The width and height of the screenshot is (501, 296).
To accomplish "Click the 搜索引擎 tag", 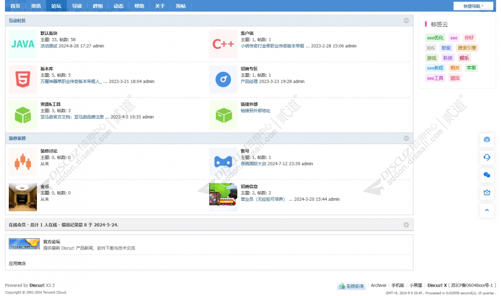I will [467, 48].
